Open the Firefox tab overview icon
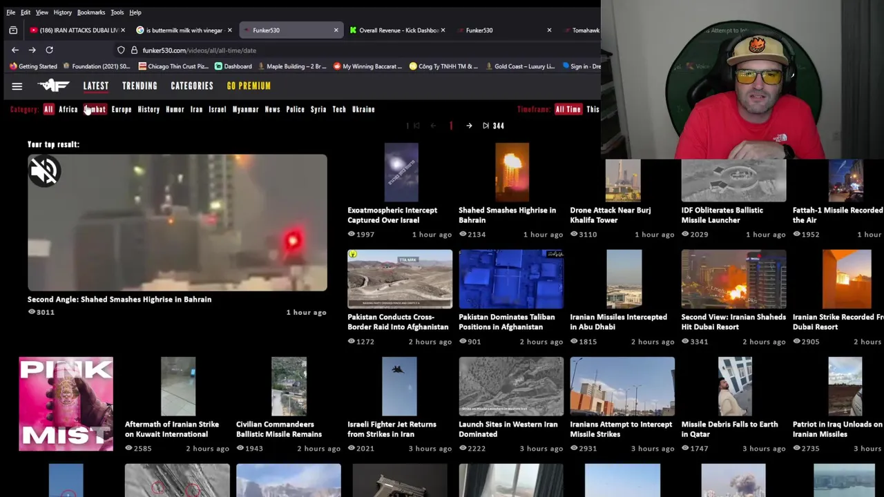 tap(13, 30)
